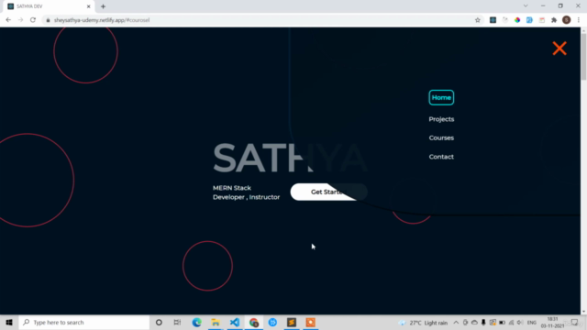Click the 'MERN Stack Developer , Instructor' text
The width and height of the screenshot is (587, 330).
tap(247, 192)
